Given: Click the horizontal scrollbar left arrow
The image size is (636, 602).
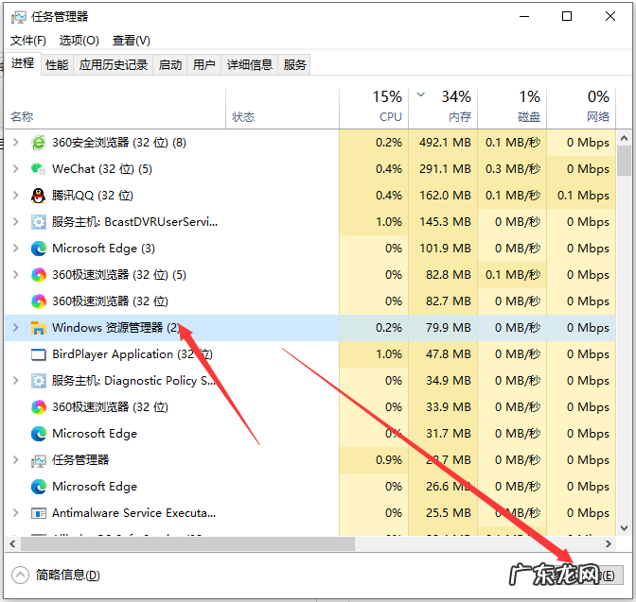Looking at the screenshot, I should click(12, 543).
